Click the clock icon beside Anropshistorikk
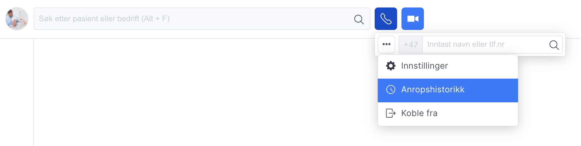The width and height of the screenshot is (581, 146). [391, 90]
